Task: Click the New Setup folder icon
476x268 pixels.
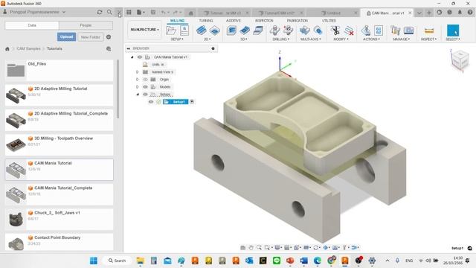Action: click(171, 31)
